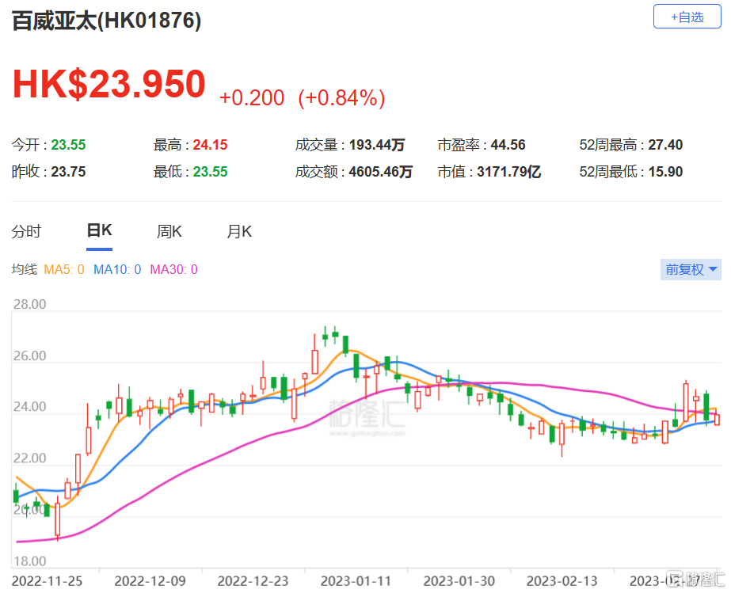Image resolution: width=731 pixels, height=593 pixels.
Task: Click the 今开 value 23.55
Action: pos(68,145)
